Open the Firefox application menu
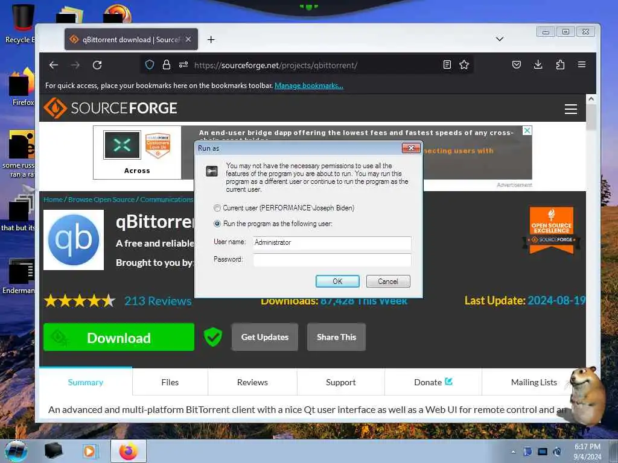The width and height of the screenshot is (618, 463). pos(582,65)
